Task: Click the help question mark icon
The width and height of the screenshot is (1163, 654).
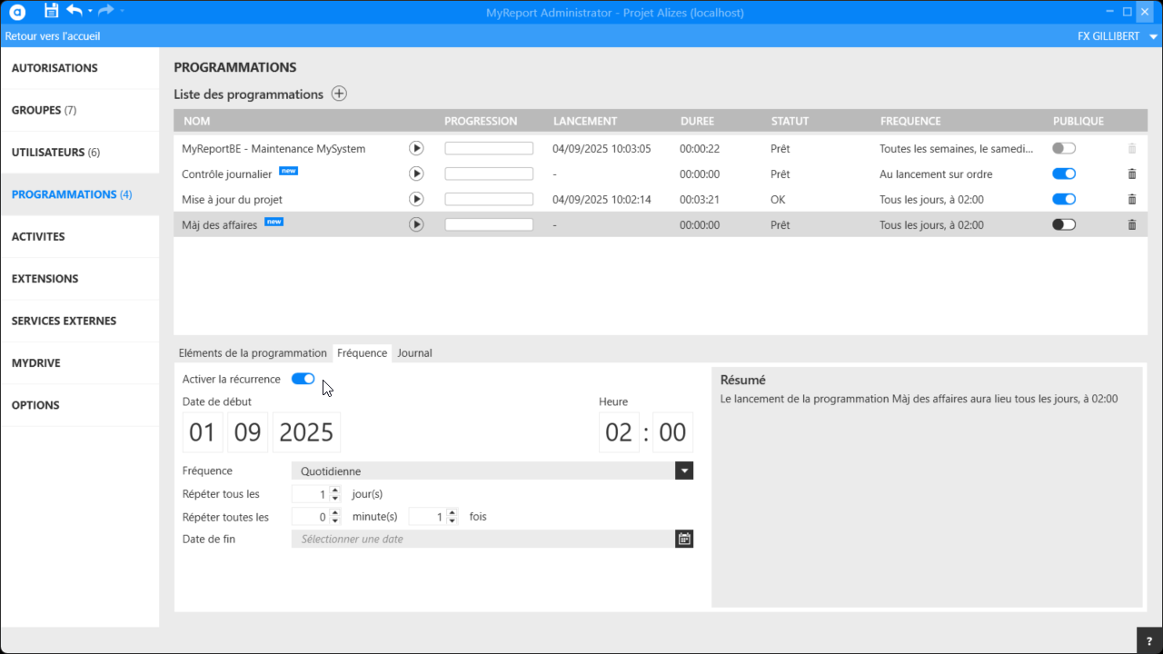Action: [x=1148, y=640]
